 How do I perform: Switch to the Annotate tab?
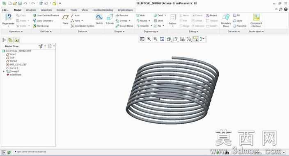46,10
